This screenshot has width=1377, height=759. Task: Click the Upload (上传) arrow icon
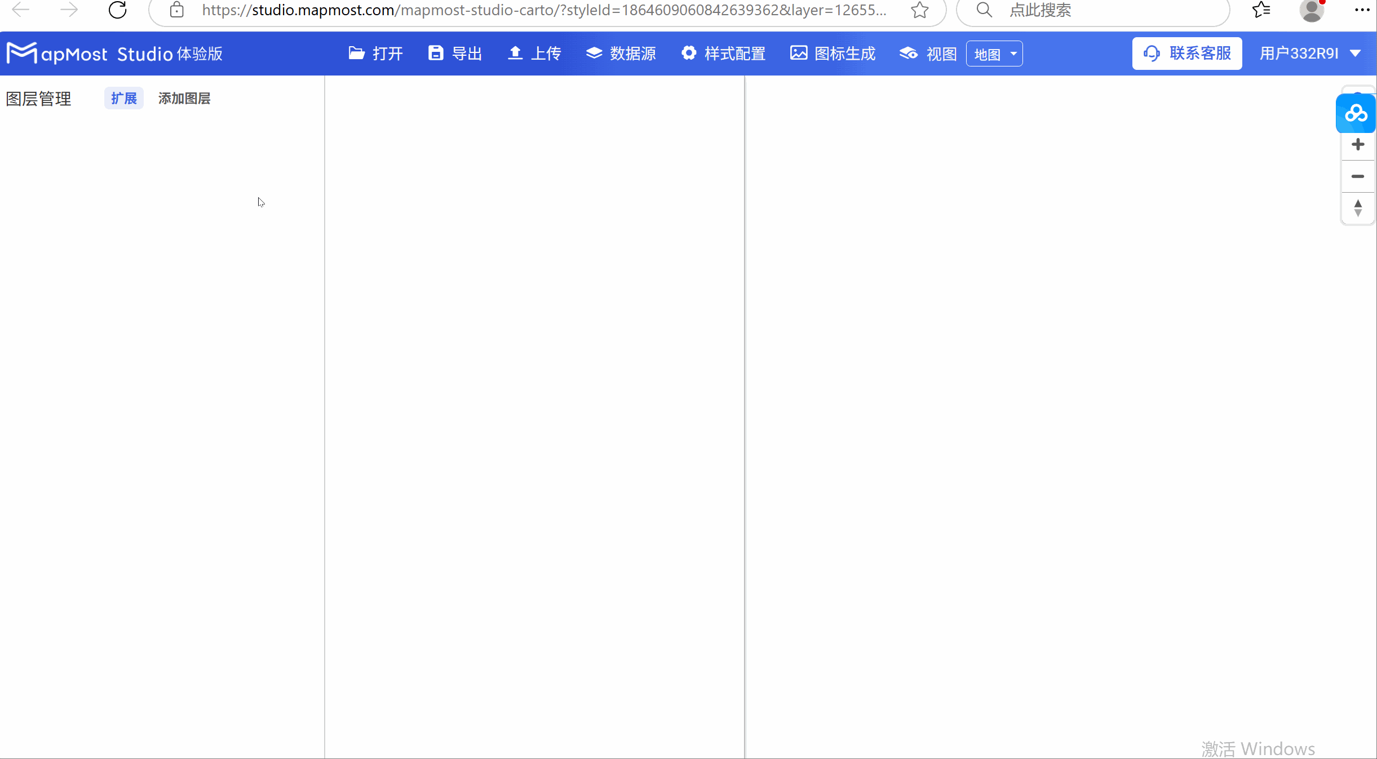click(515, 53)
